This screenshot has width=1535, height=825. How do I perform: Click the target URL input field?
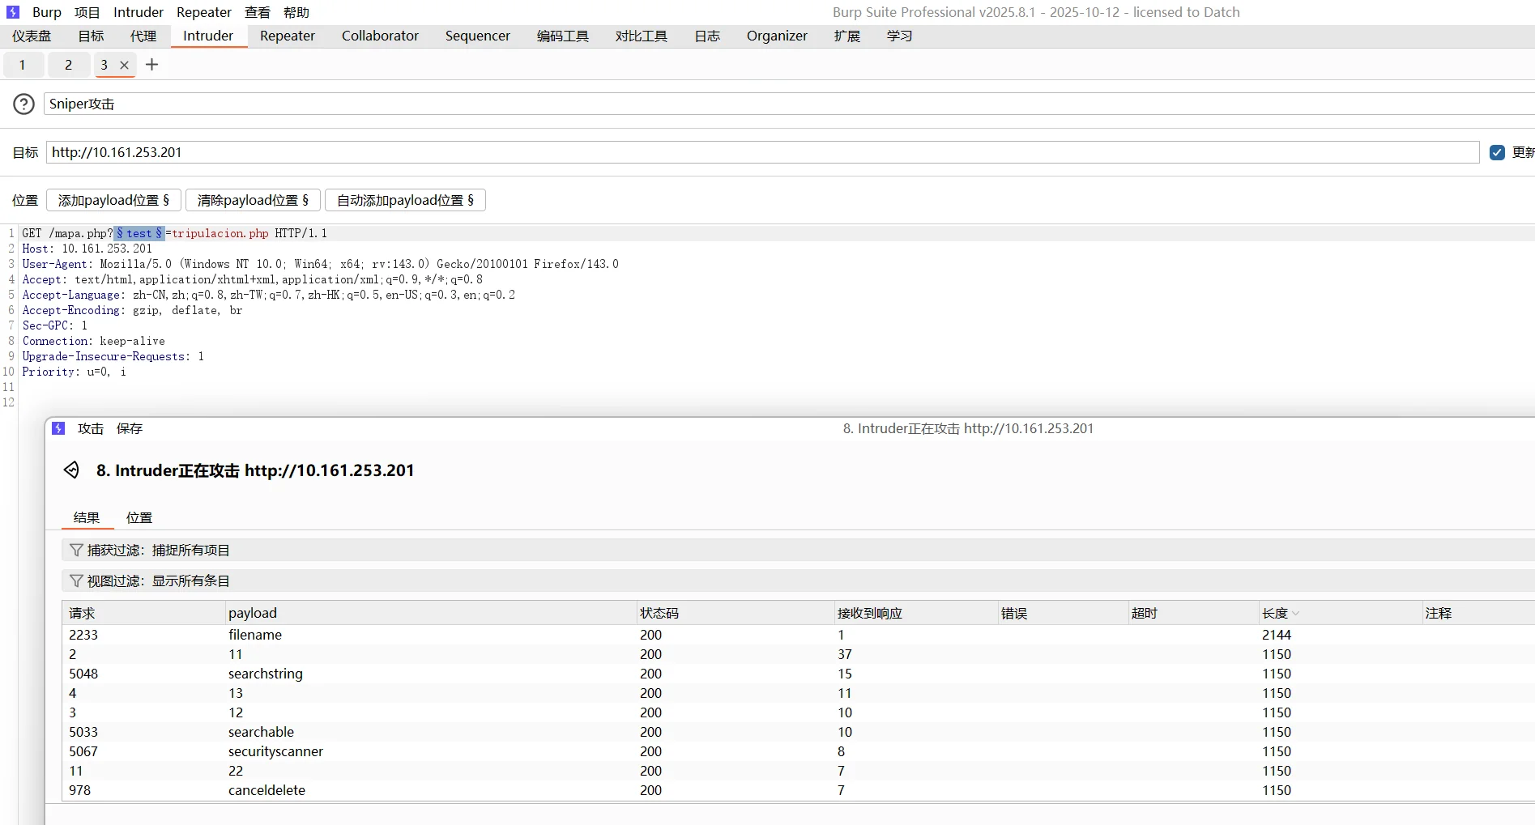(761, 152)
